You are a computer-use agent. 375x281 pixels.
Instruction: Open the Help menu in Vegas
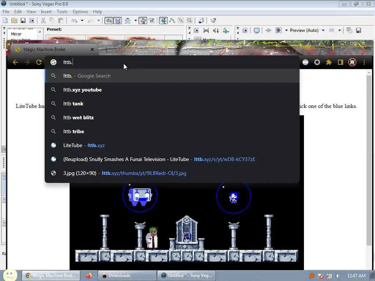pos(97,11)
